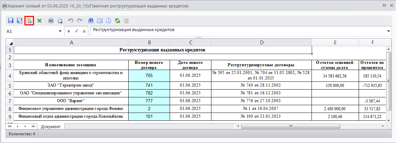Click the green Refresh arrows icon
This screenshot has height=143, width=396.
point(117,21)
